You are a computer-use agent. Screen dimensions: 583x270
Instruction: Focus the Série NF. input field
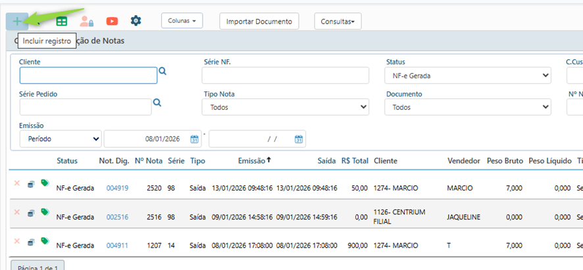[x=285, y=76]
